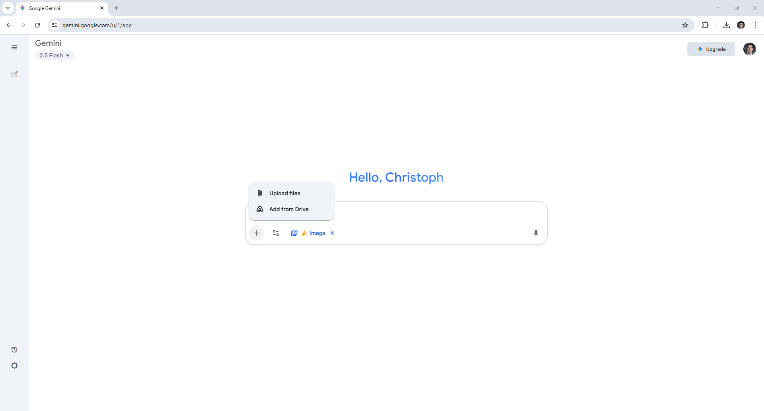Click the blue image-frame icon
The width and height of the screenshot is (764, 411).
(x=294, y=233)
